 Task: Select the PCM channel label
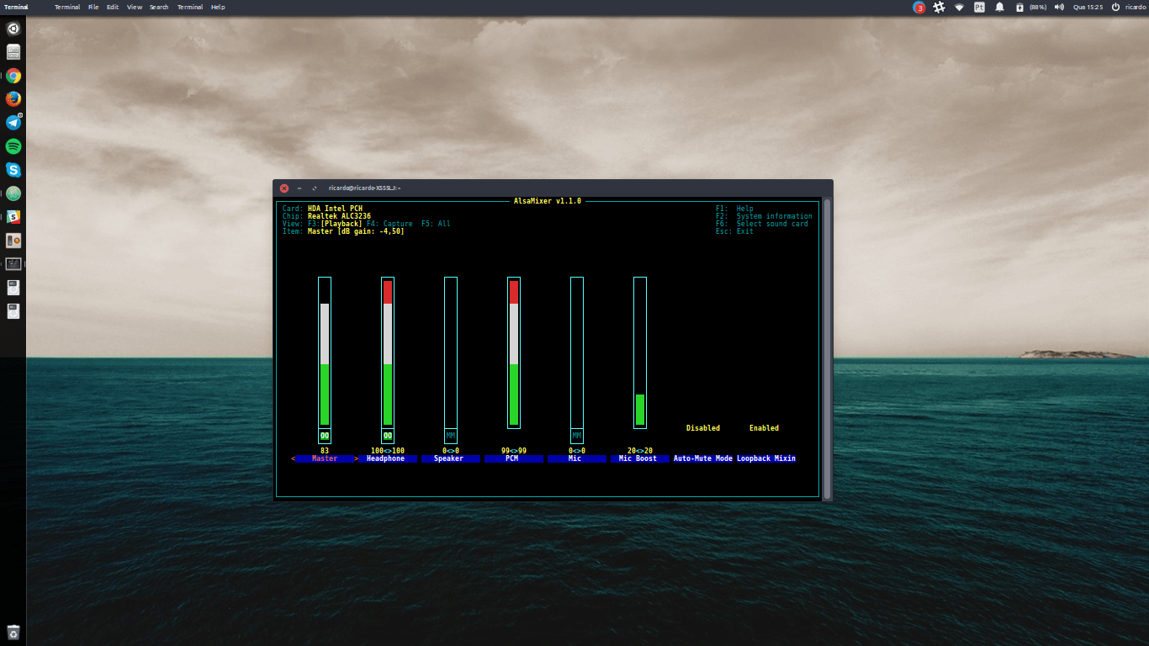pos(514,459)
